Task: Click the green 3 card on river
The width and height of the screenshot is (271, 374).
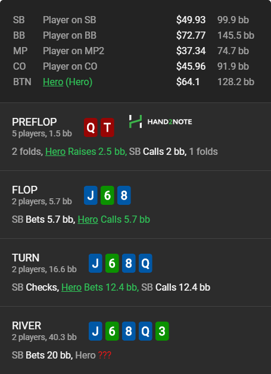Action: [x=162, y=331]
